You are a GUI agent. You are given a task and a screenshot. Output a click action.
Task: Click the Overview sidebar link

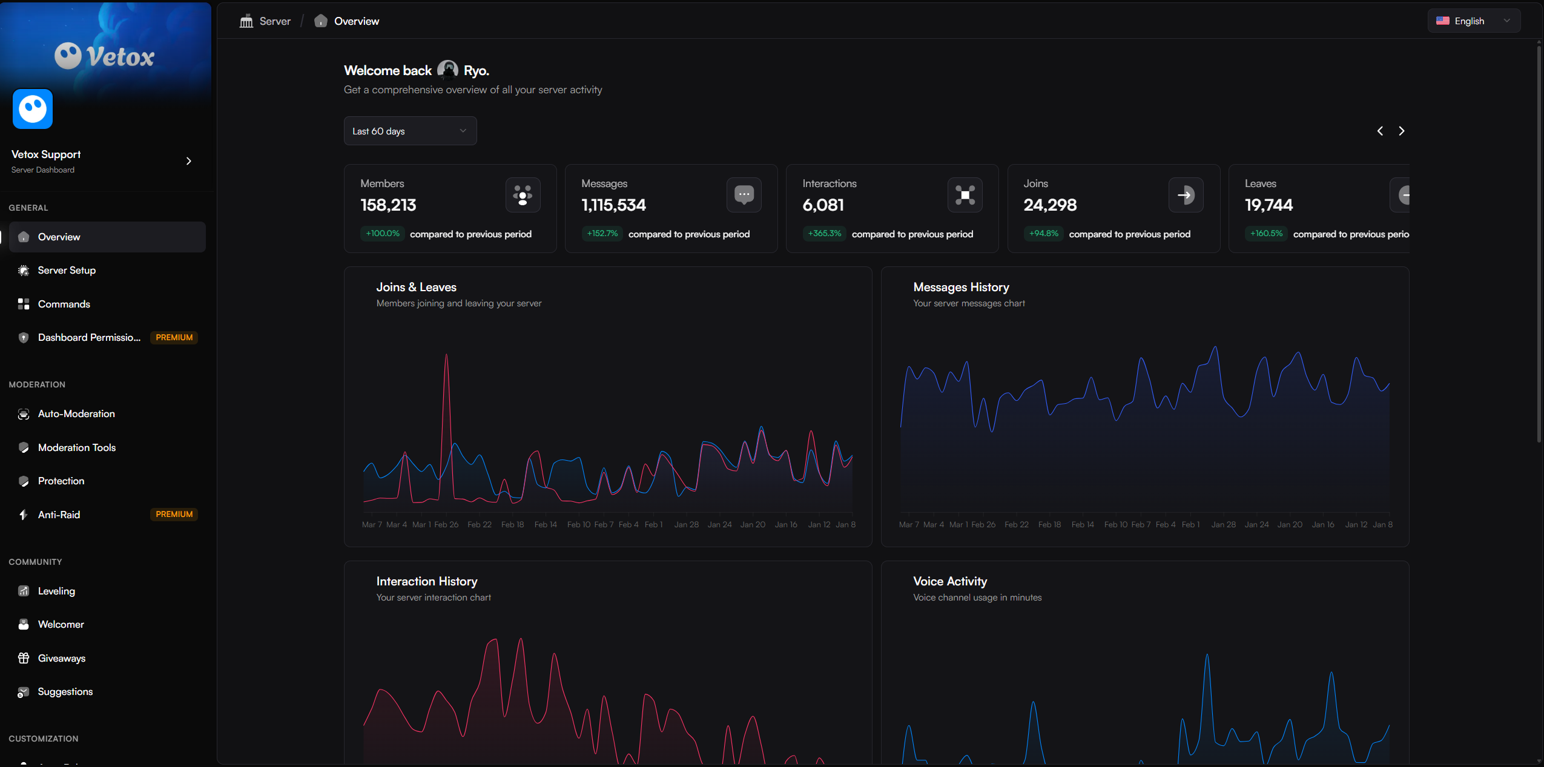(59, 237)
